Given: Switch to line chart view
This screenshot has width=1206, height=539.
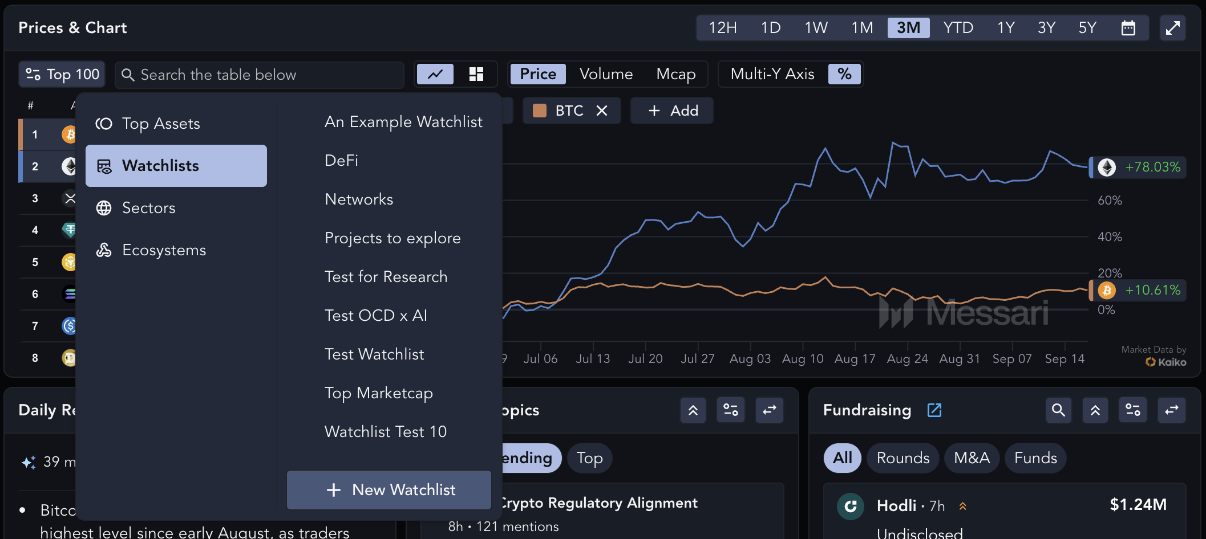Looking at the screenshot, I should pyautogui.click(x=435, y=74).
